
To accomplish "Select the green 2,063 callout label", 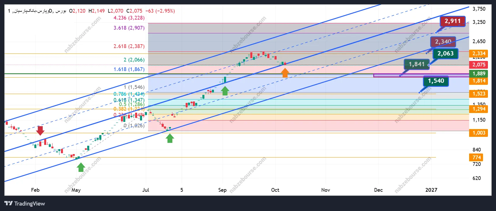I will [x=445, y=53].
